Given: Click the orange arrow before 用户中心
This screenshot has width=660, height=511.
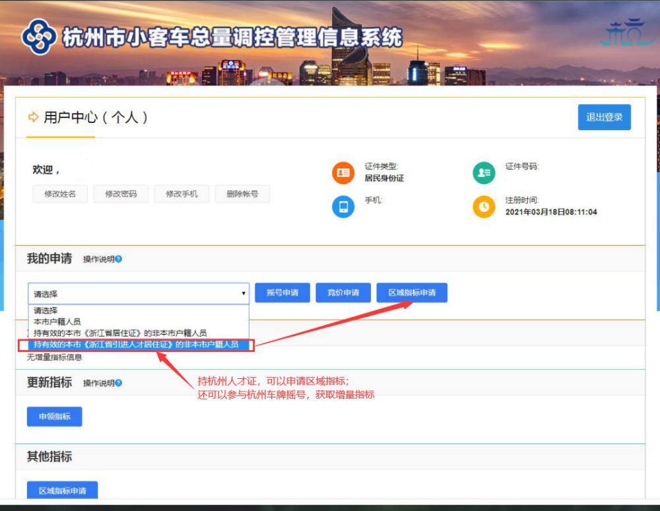Looking at the screenshot, I should [33, 117].
